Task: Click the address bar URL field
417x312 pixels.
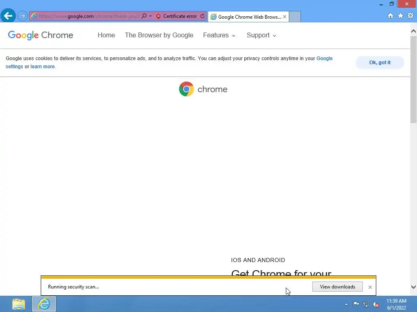Action: click(x=89, y=16)
